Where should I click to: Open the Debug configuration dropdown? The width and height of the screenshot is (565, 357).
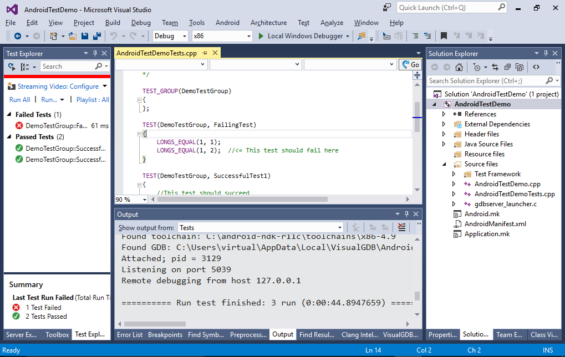pyautogui.click(x=171, y=36)
